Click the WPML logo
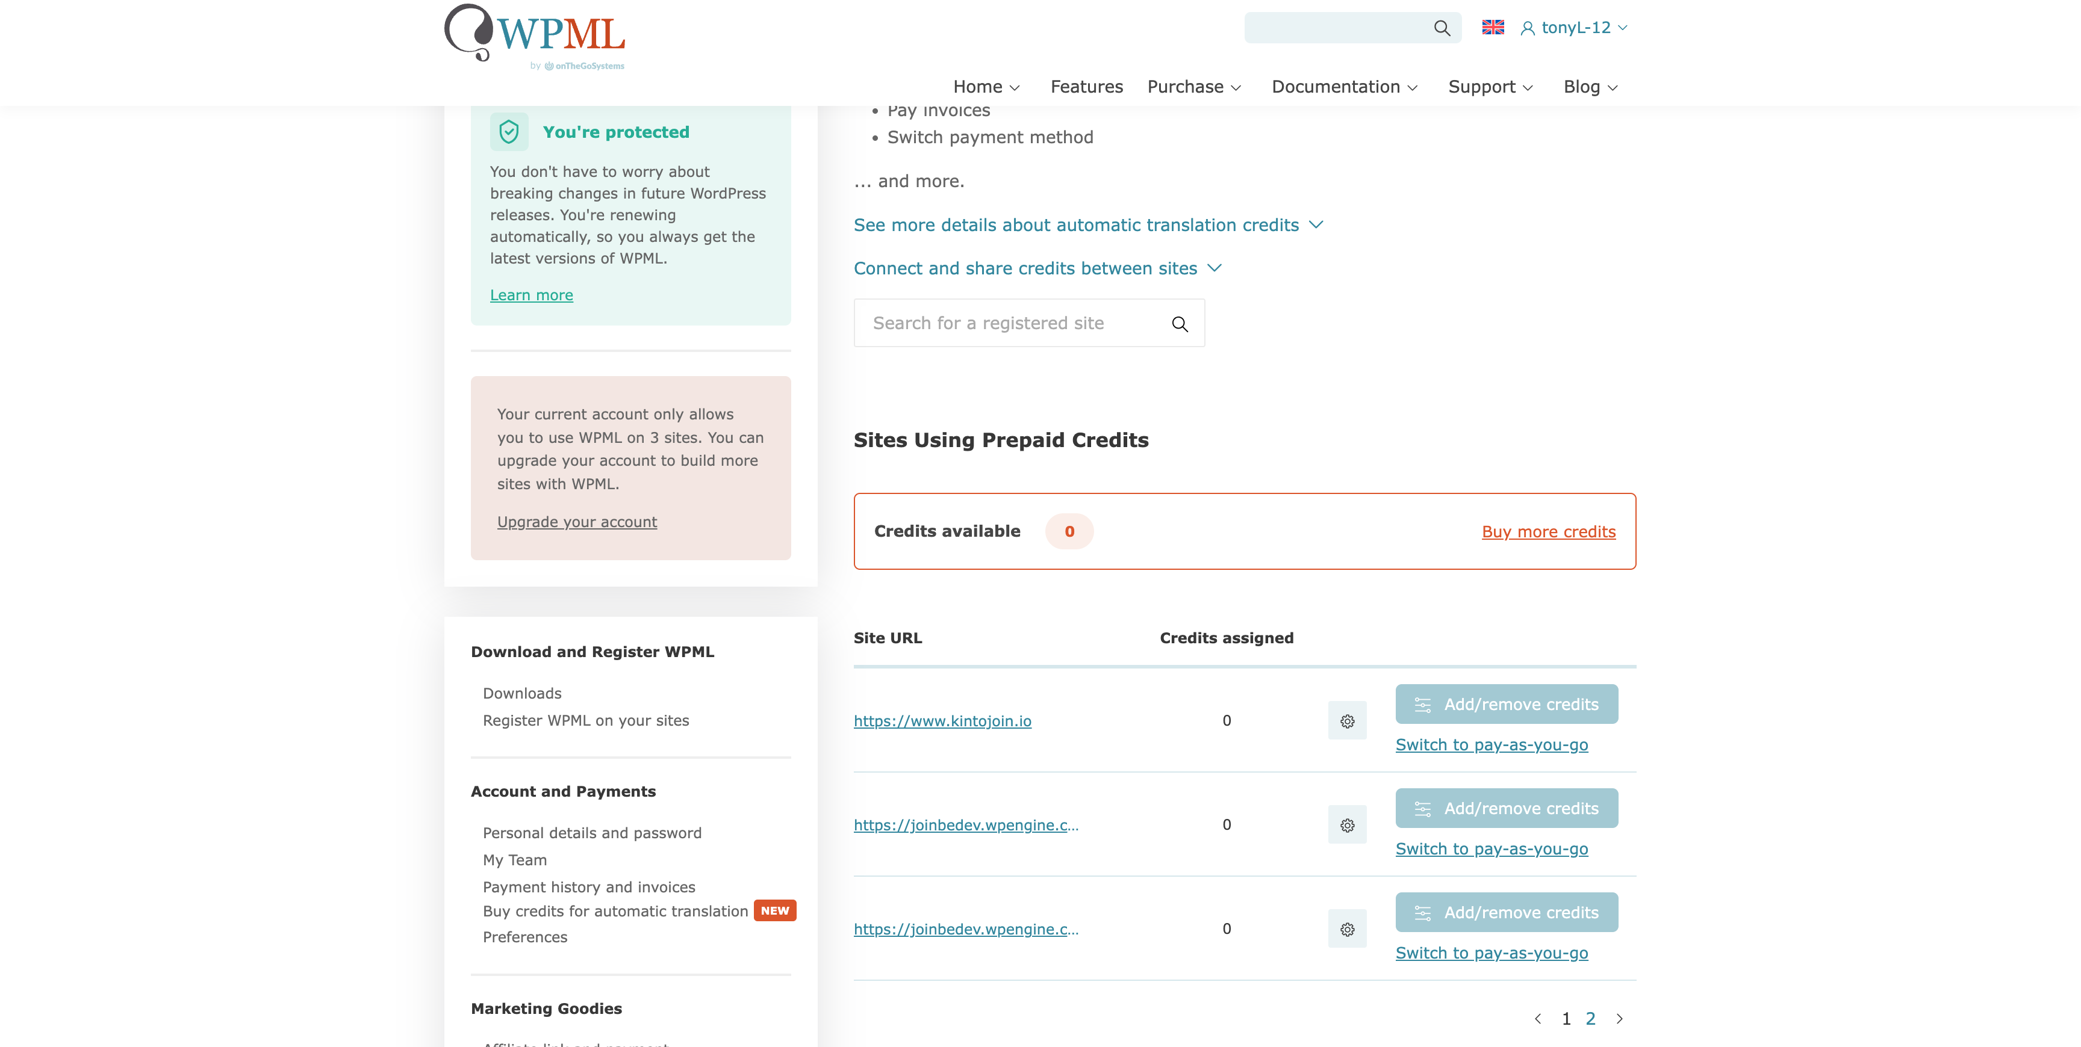 [x=535, y=37]
